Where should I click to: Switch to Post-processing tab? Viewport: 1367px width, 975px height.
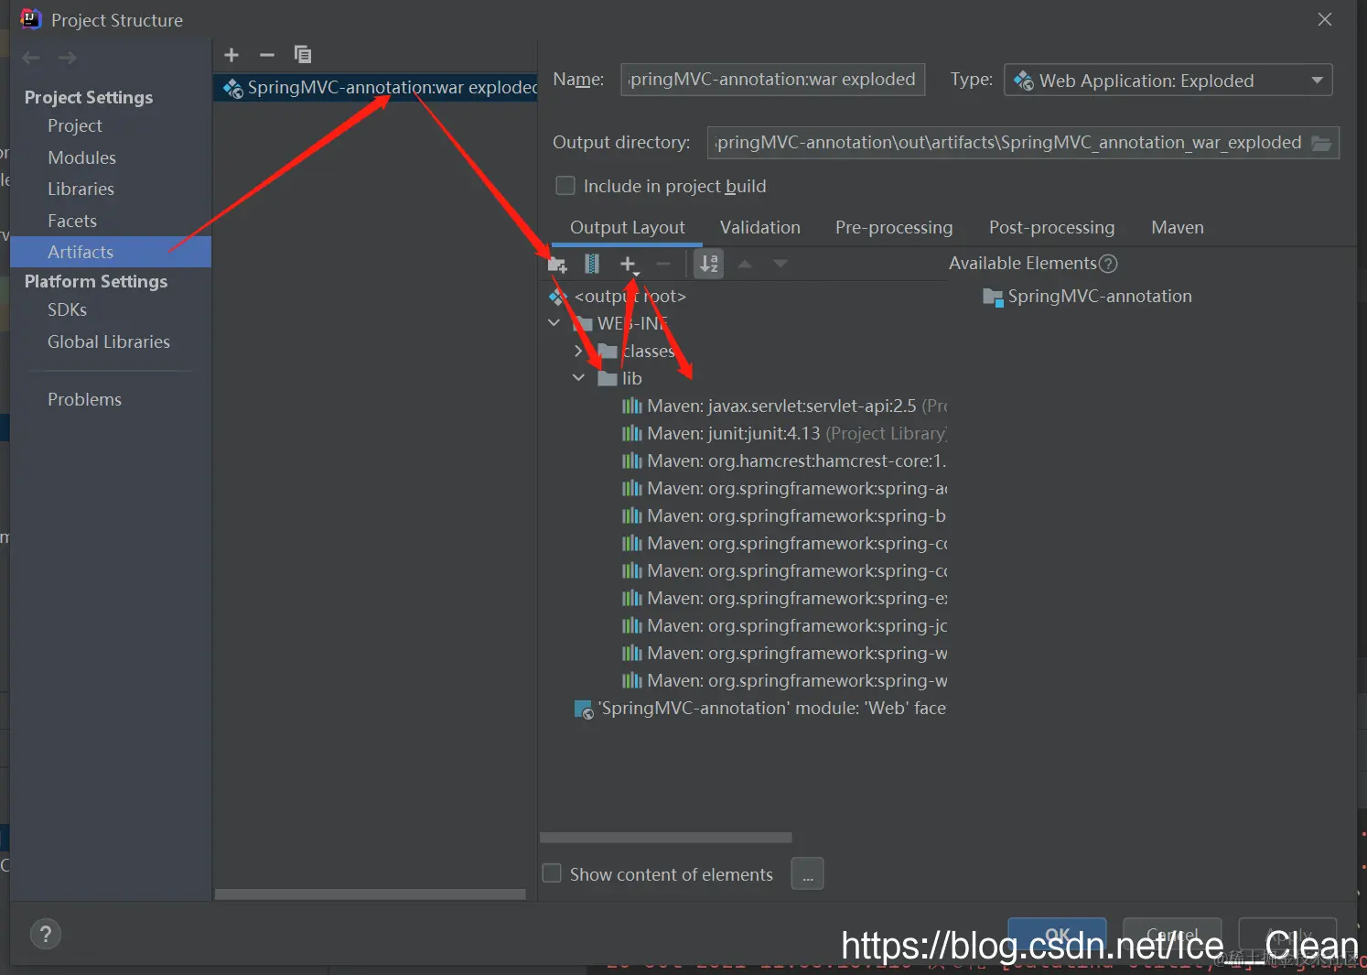coord(1052,228)
